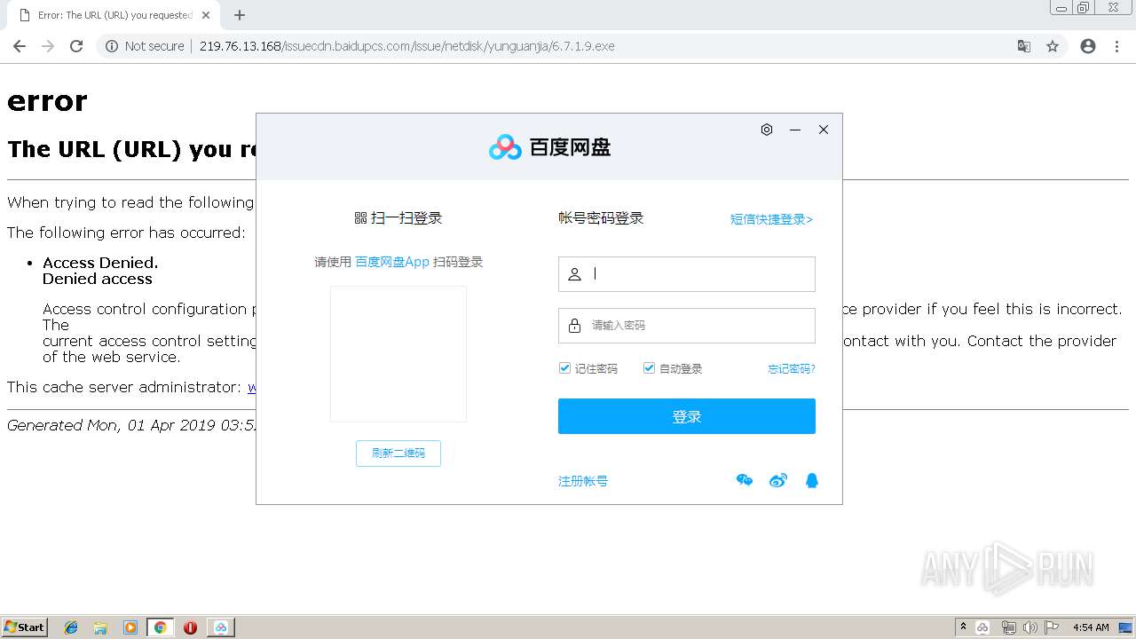Log in with WeChat icon
Screen dimensions: 1136x639
745,481
